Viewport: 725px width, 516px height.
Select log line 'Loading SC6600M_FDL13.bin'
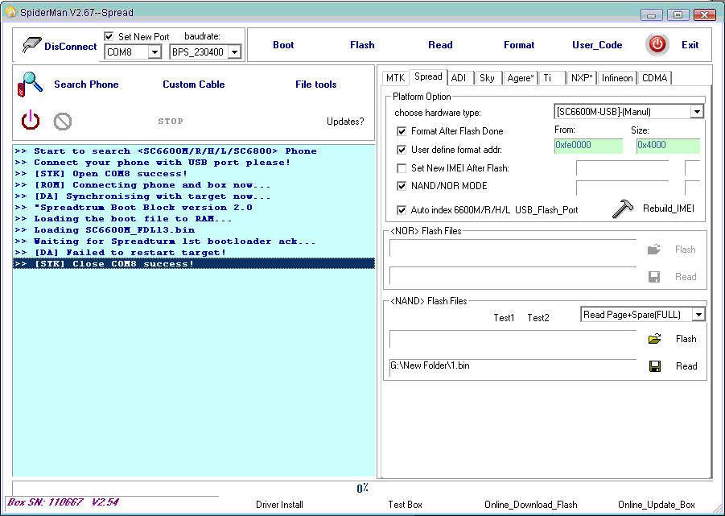[194, 229]
